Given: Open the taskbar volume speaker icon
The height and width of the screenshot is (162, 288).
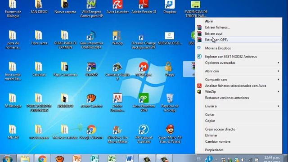Looking at the screenshot, I should [x=243, y=160].
